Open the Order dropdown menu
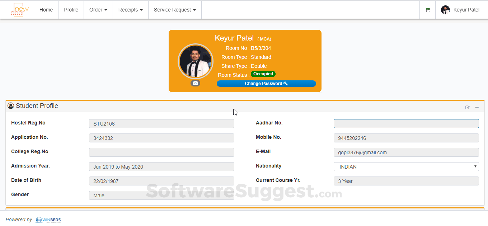 (x=98, y=10)
